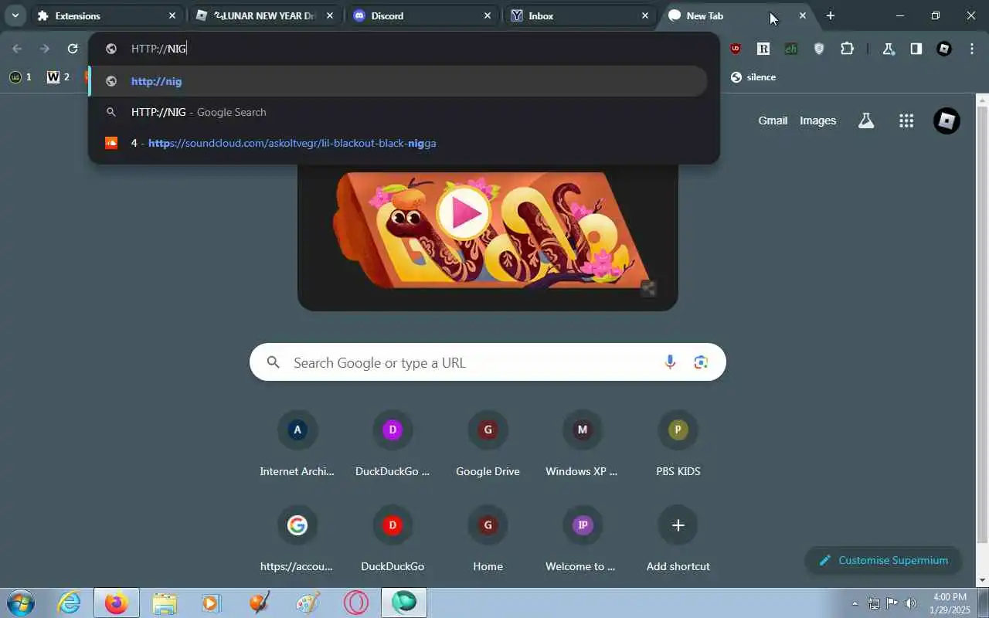
Task: Open the Internet Archive shortcut
Action: (297, 444)
